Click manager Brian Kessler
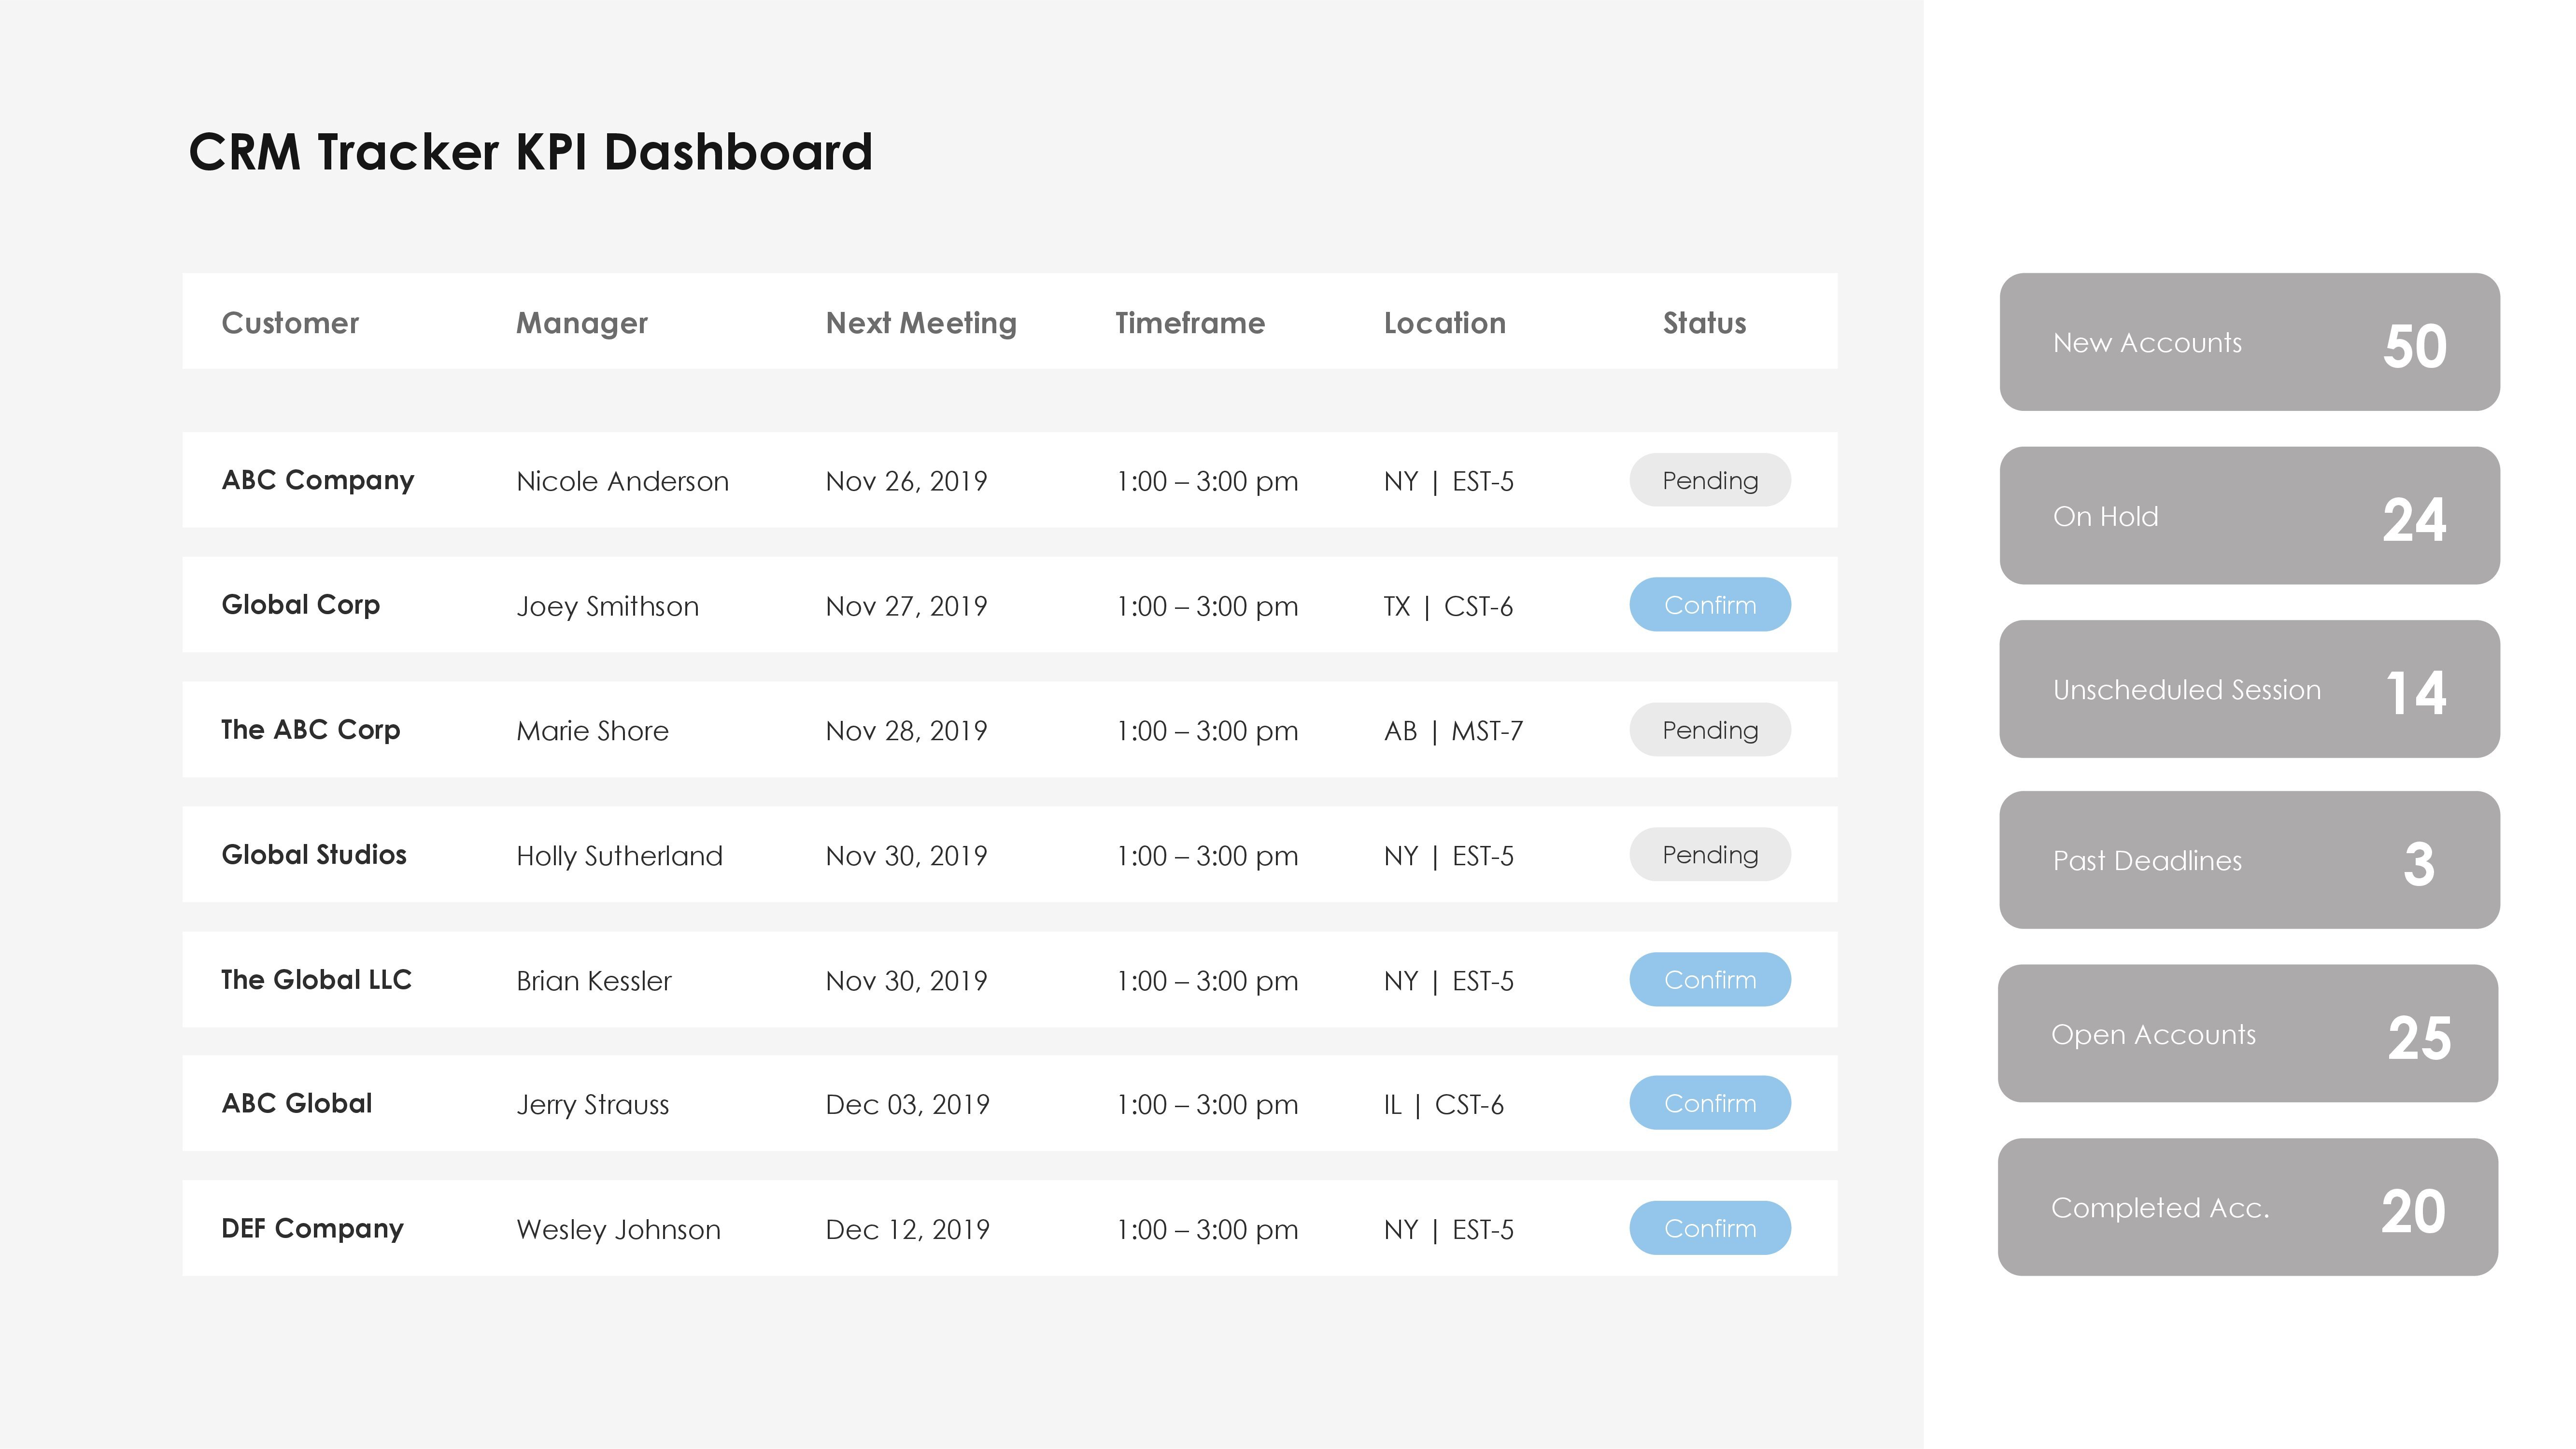 pos(594,981)
